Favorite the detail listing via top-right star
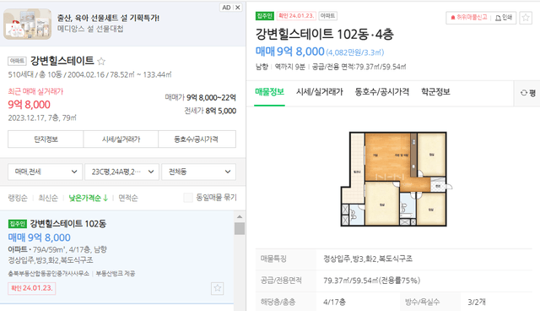 (526, 17)
